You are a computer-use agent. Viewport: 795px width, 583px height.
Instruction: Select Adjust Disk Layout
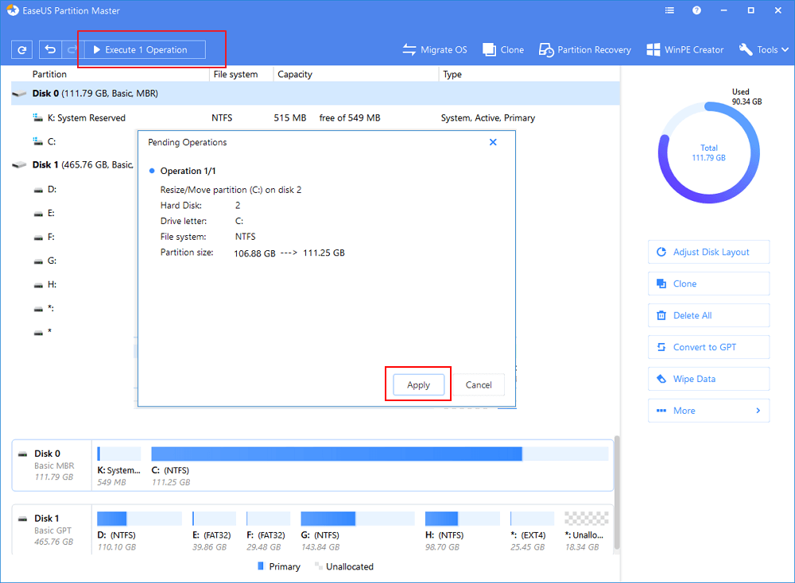tap(709, 253)
